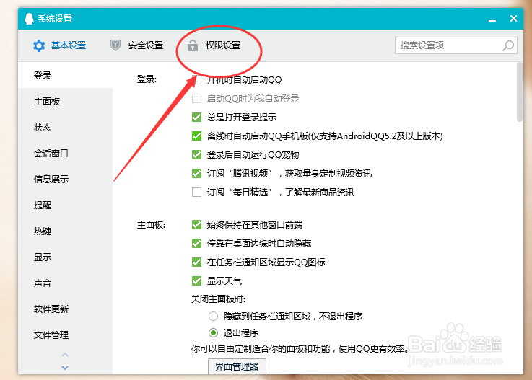
Task: Select 主面板 in the sidebar
Action: [65, 102]
